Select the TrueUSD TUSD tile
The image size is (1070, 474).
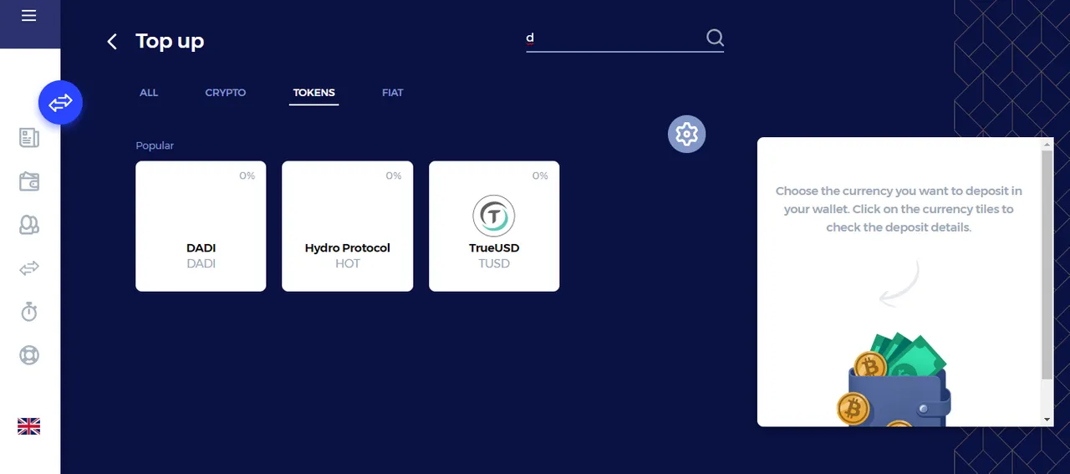click(x=494, y=227)
